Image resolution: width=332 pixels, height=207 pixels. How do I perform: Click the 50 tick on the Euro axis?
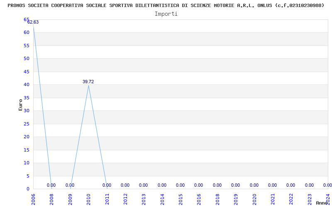point(27,58)
